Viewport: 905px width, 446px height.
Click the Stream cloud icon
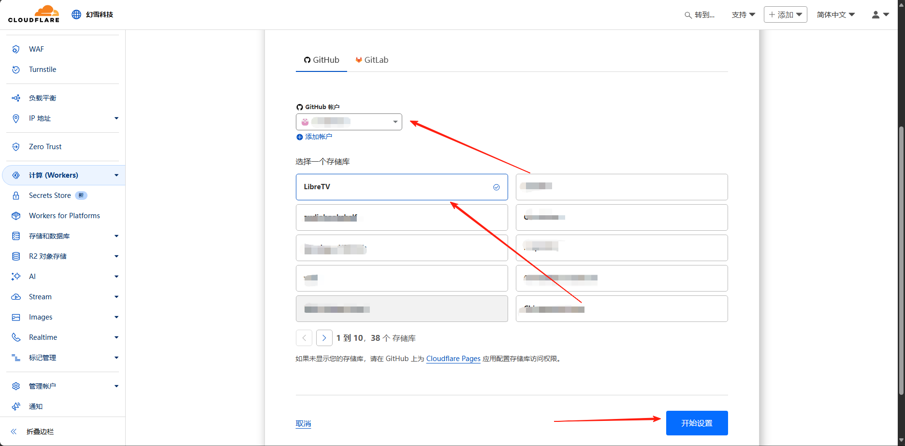tap(16, 297)
